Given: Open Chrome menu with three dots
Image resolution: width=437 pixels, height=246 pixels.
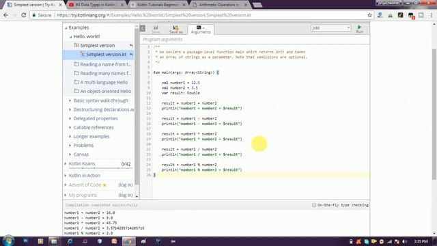Looking at the screenshot, I should (432, 15).
